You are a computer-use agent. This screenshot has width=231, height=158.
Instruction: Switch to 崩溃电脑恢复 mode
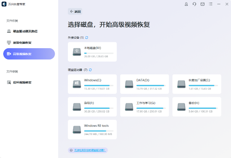click(25, 43)
